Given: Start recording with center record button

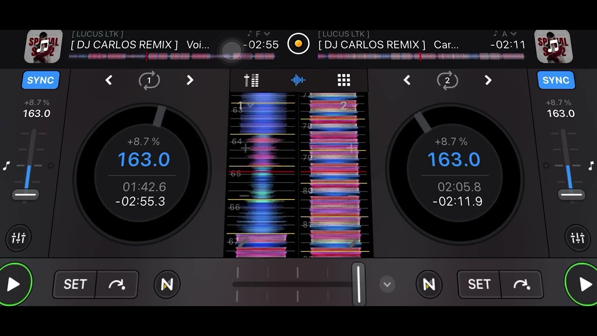Looking at the screenshot, I should pyautogui.click(x=298, y=44).
